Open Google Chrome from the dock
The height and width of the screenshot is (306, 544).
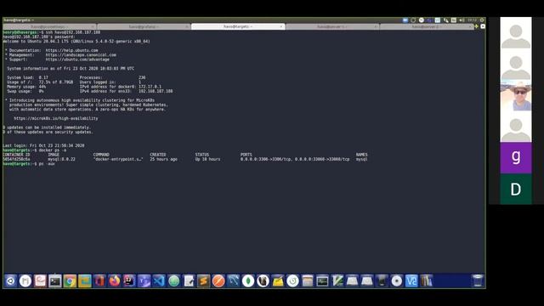tap(70, 281)
